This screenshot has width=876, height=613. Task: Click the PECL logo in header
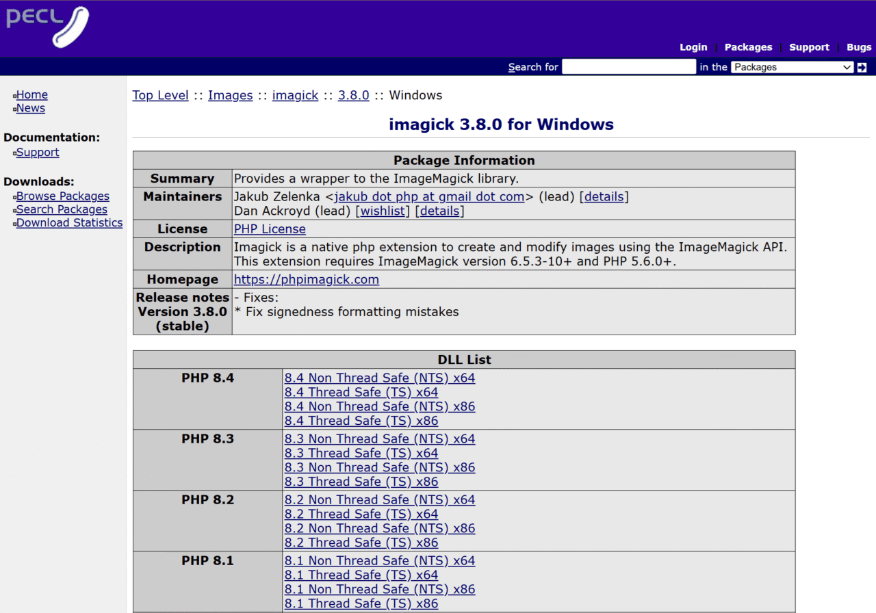tap(48, 26)
